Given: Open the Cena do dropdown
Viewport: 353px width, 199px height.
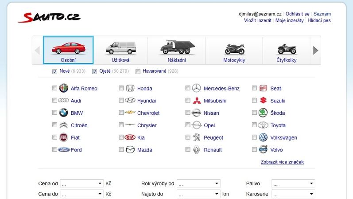Looking at the screenshot, I should click(x=82, y=194).
